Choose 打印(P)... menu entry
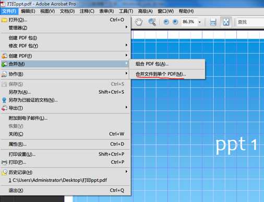This screenshot has height=202, width=264. [x=65, y=162]
